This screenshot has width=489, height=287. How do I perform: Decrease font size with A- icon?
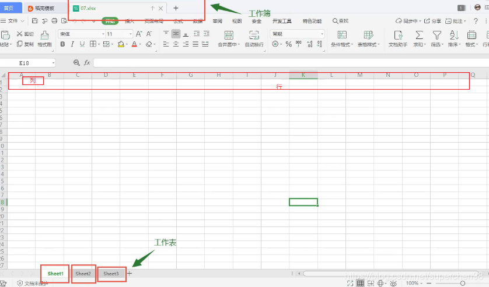pyautogui.click(x=149, y=34)
